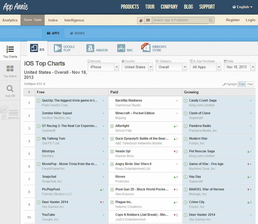Open the Candy Crush Saga app link
The height and width of the screenshot is (224, 258).
(203, 100)
